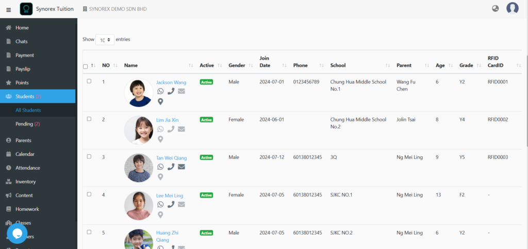The image size is (528, 249).
Task: Click phone icon for Jackson Wang
Action: [171, 91]
